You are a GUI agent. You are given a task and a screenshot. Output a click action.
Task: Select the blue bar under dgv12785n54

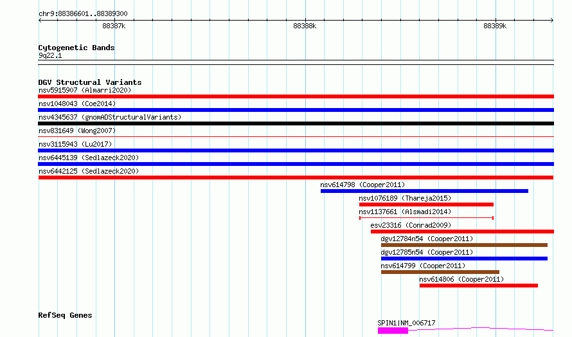pos(465,259)
